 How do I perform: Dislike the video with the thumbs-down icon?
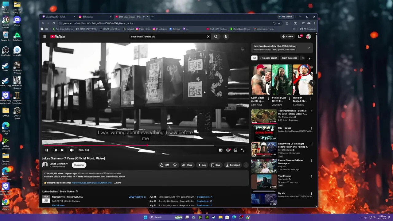tap(175, 165)
